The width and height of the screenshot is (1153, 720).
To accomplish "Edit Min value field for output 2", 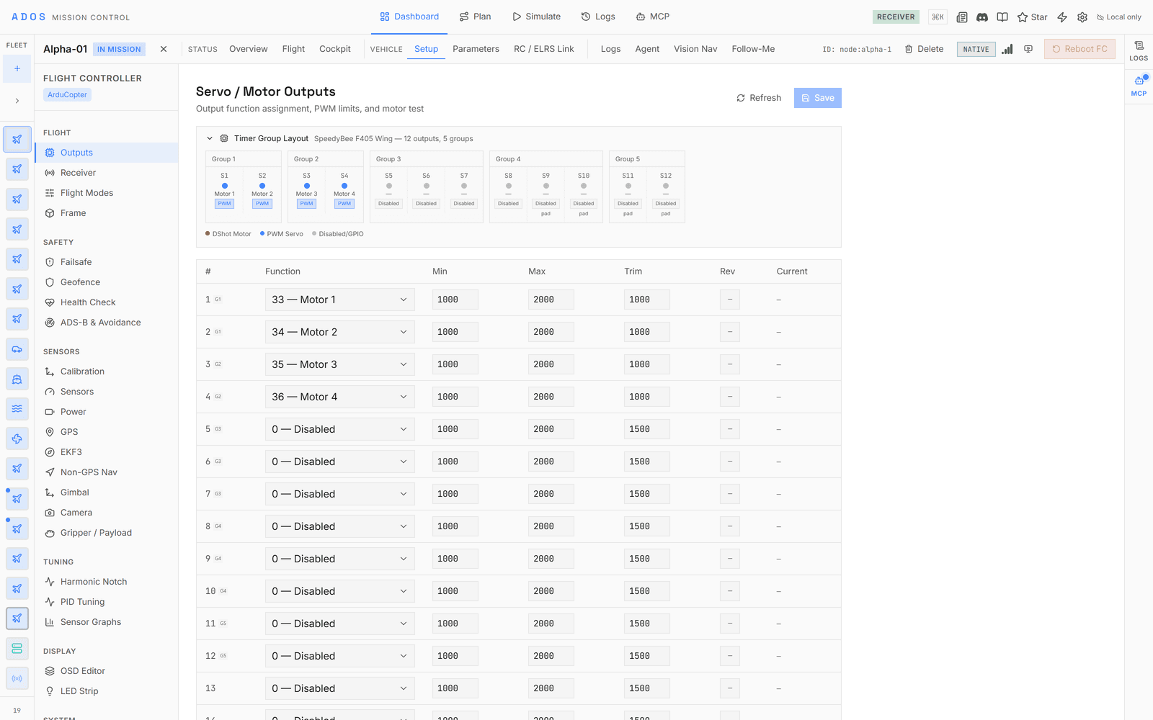I will click(x=455, y=332).
